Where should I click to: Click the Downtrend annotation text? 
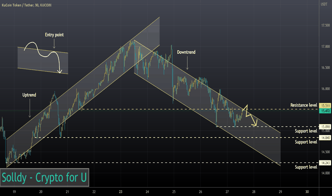point(186,52)
